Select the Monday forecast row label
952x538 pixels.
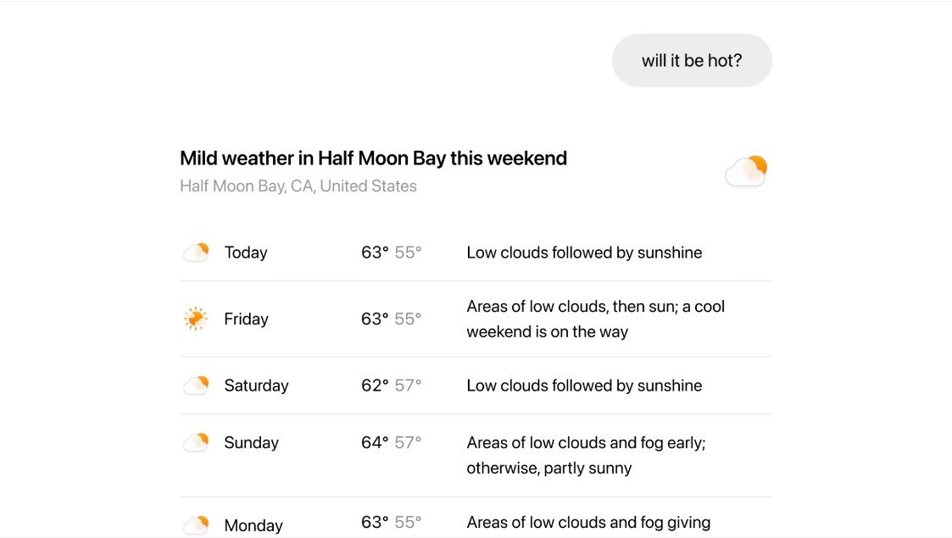click(x=253, y=525)
